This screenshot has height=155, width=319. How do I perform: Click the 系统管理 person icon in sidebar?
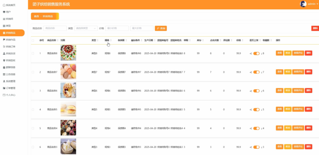tap(4, 81)
